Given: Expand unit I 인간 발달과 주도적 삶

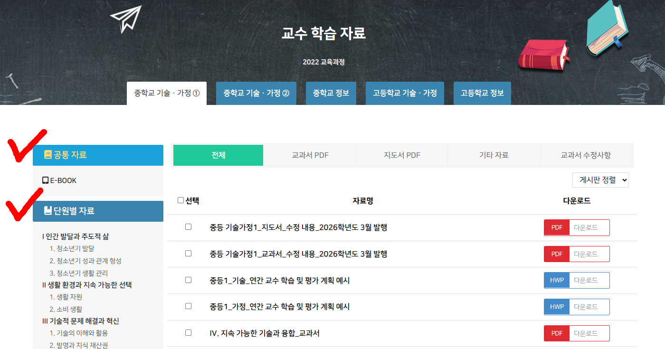Looking at the screenshot, I should click(76, 236).
